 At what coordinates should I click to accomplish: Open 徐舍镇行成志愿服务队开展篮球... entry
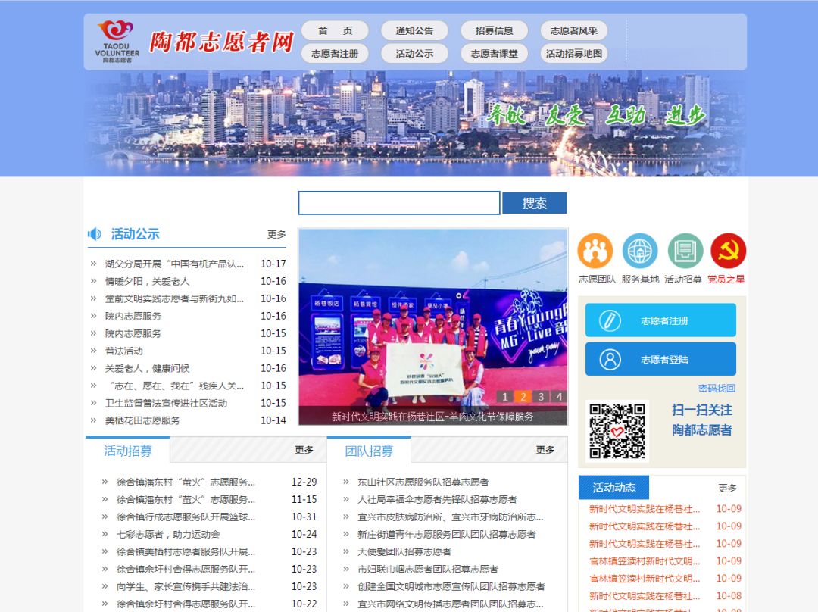click(x=186, y=517)
